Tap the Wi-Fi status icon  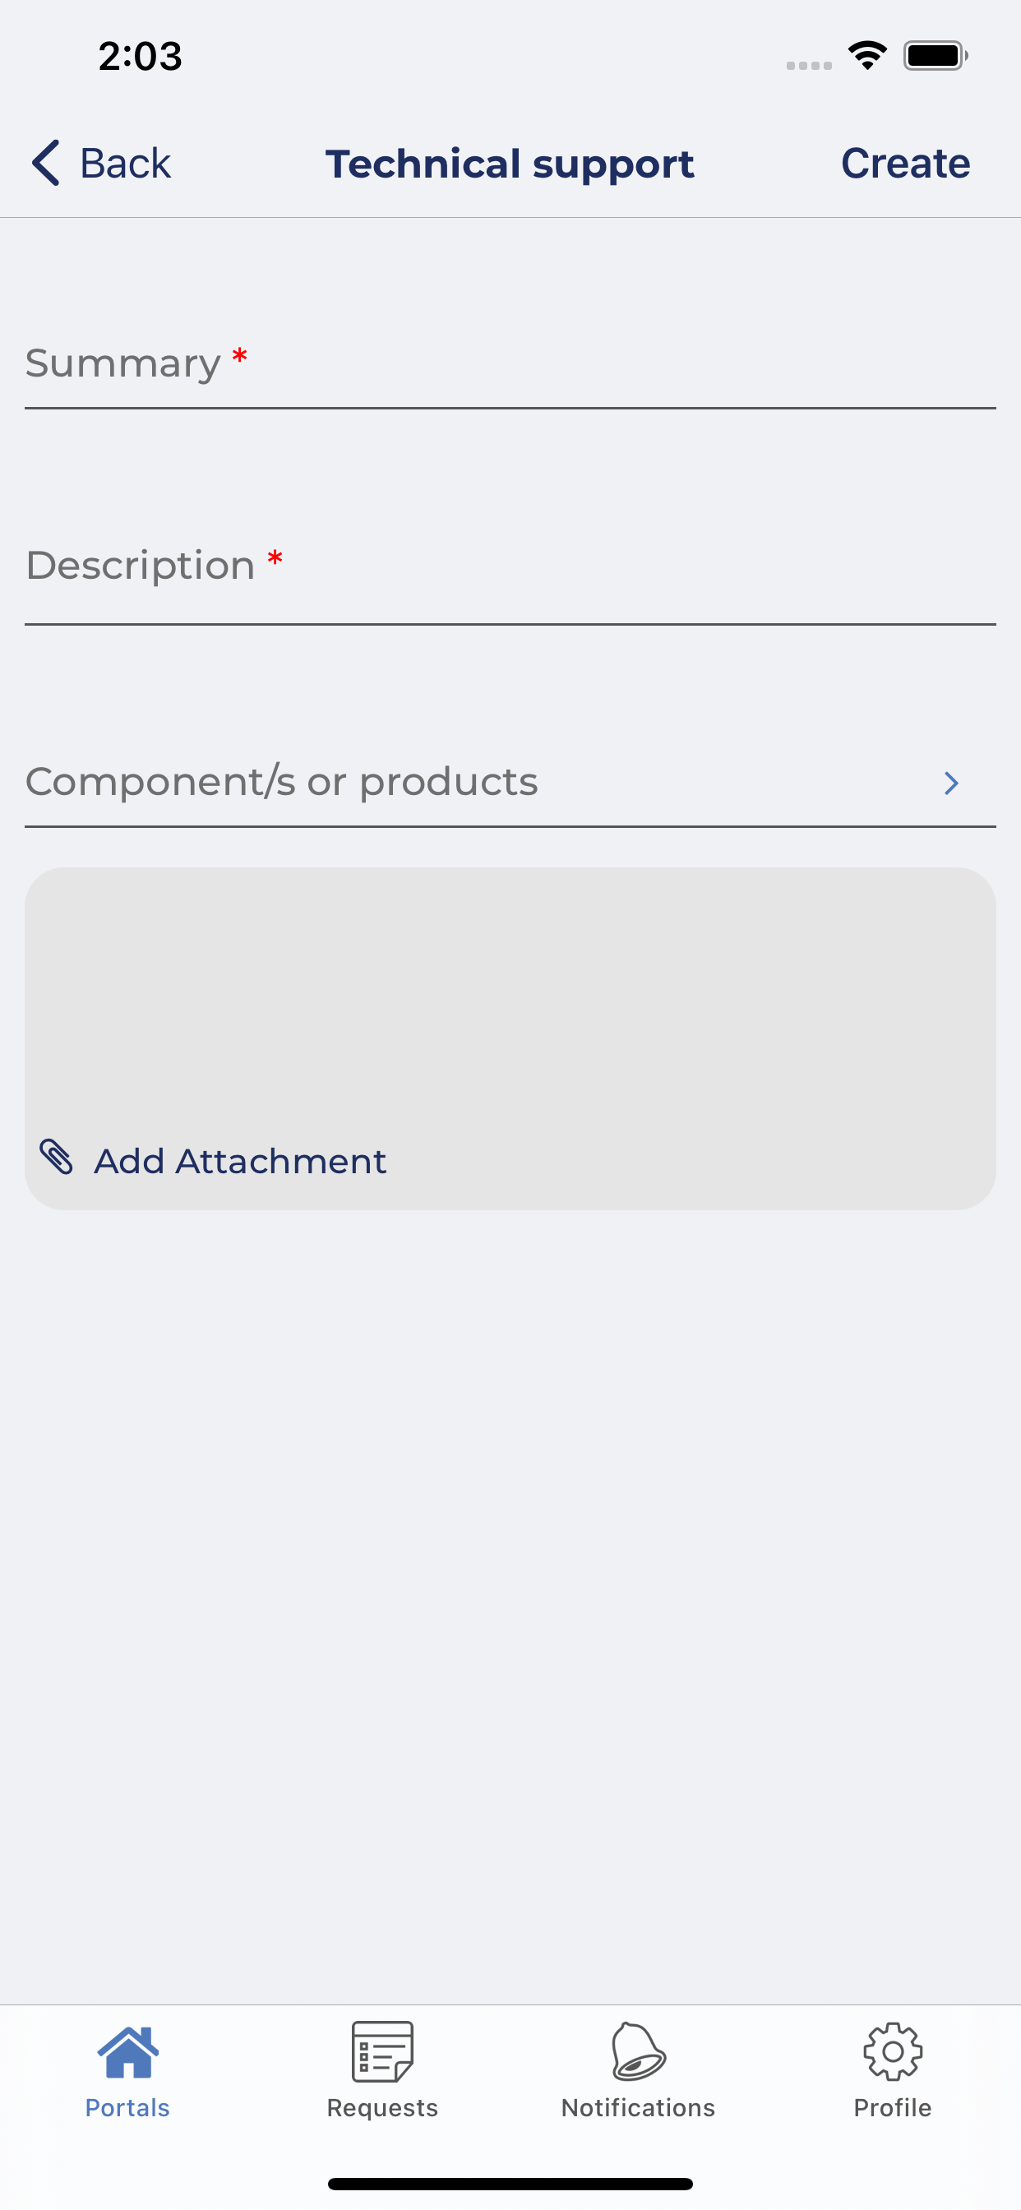point(867,57)
